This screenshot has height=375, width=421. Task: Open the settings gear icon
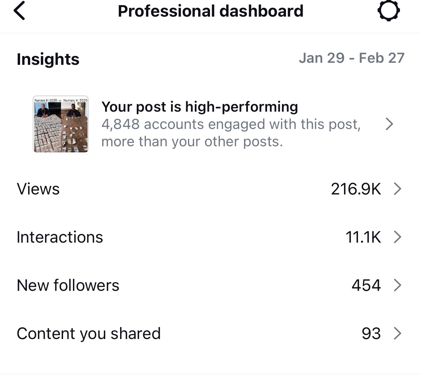click(x=388, y=11)
